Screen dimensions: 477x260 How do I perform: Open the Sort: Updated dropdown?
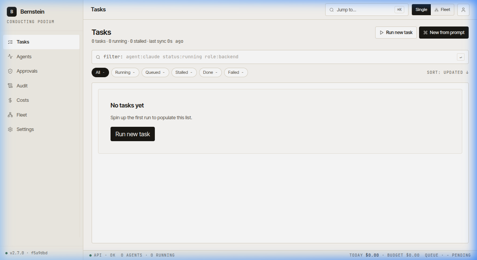448,72
